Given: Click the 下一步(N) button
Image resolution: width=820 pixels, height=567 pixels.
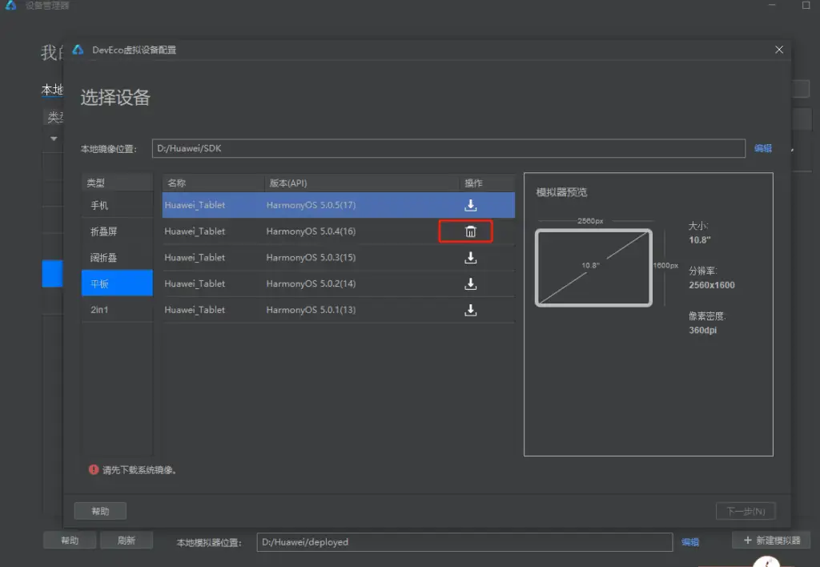Looking at the screenshot, I should (745, 511).
